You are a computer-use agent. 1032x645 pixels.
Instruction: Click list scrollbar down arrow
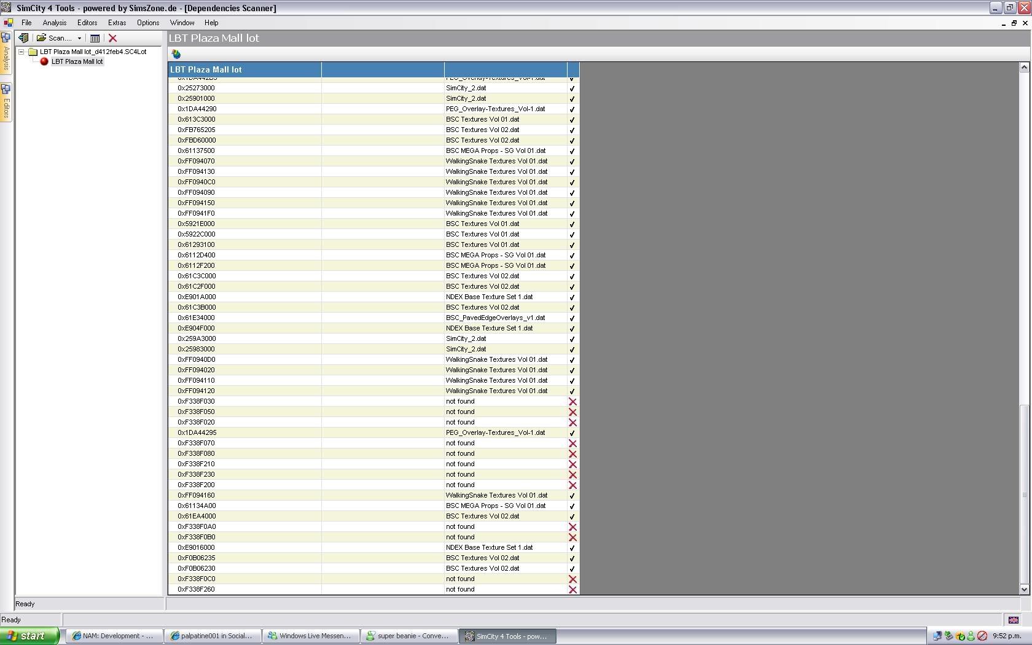(1024, 590)
